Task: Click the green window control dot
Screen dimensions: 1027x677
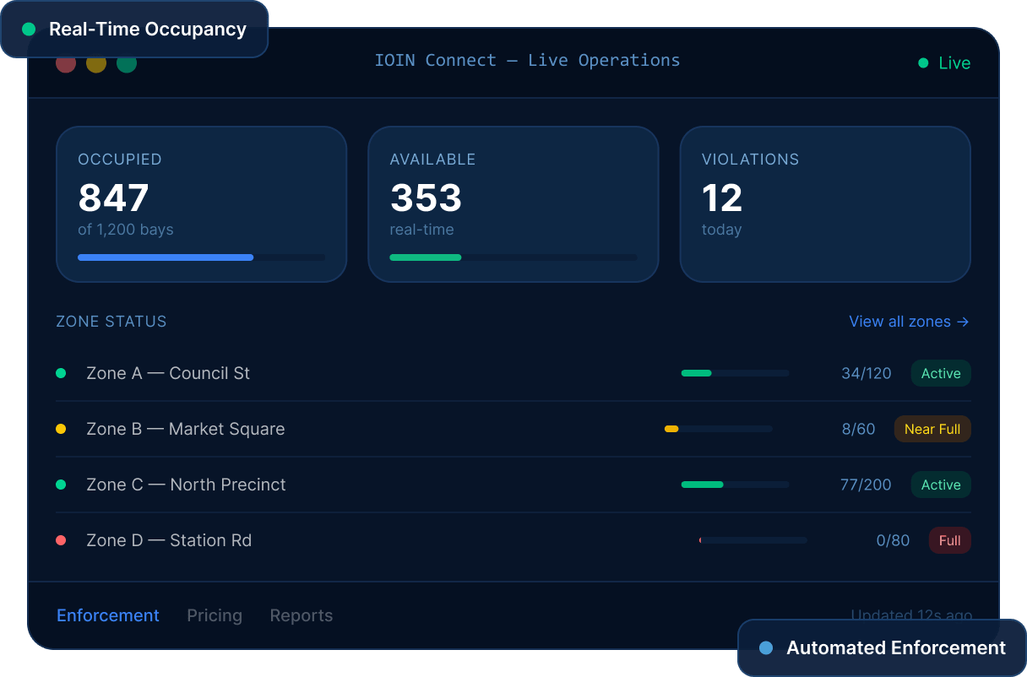Action: pos(127,62)
